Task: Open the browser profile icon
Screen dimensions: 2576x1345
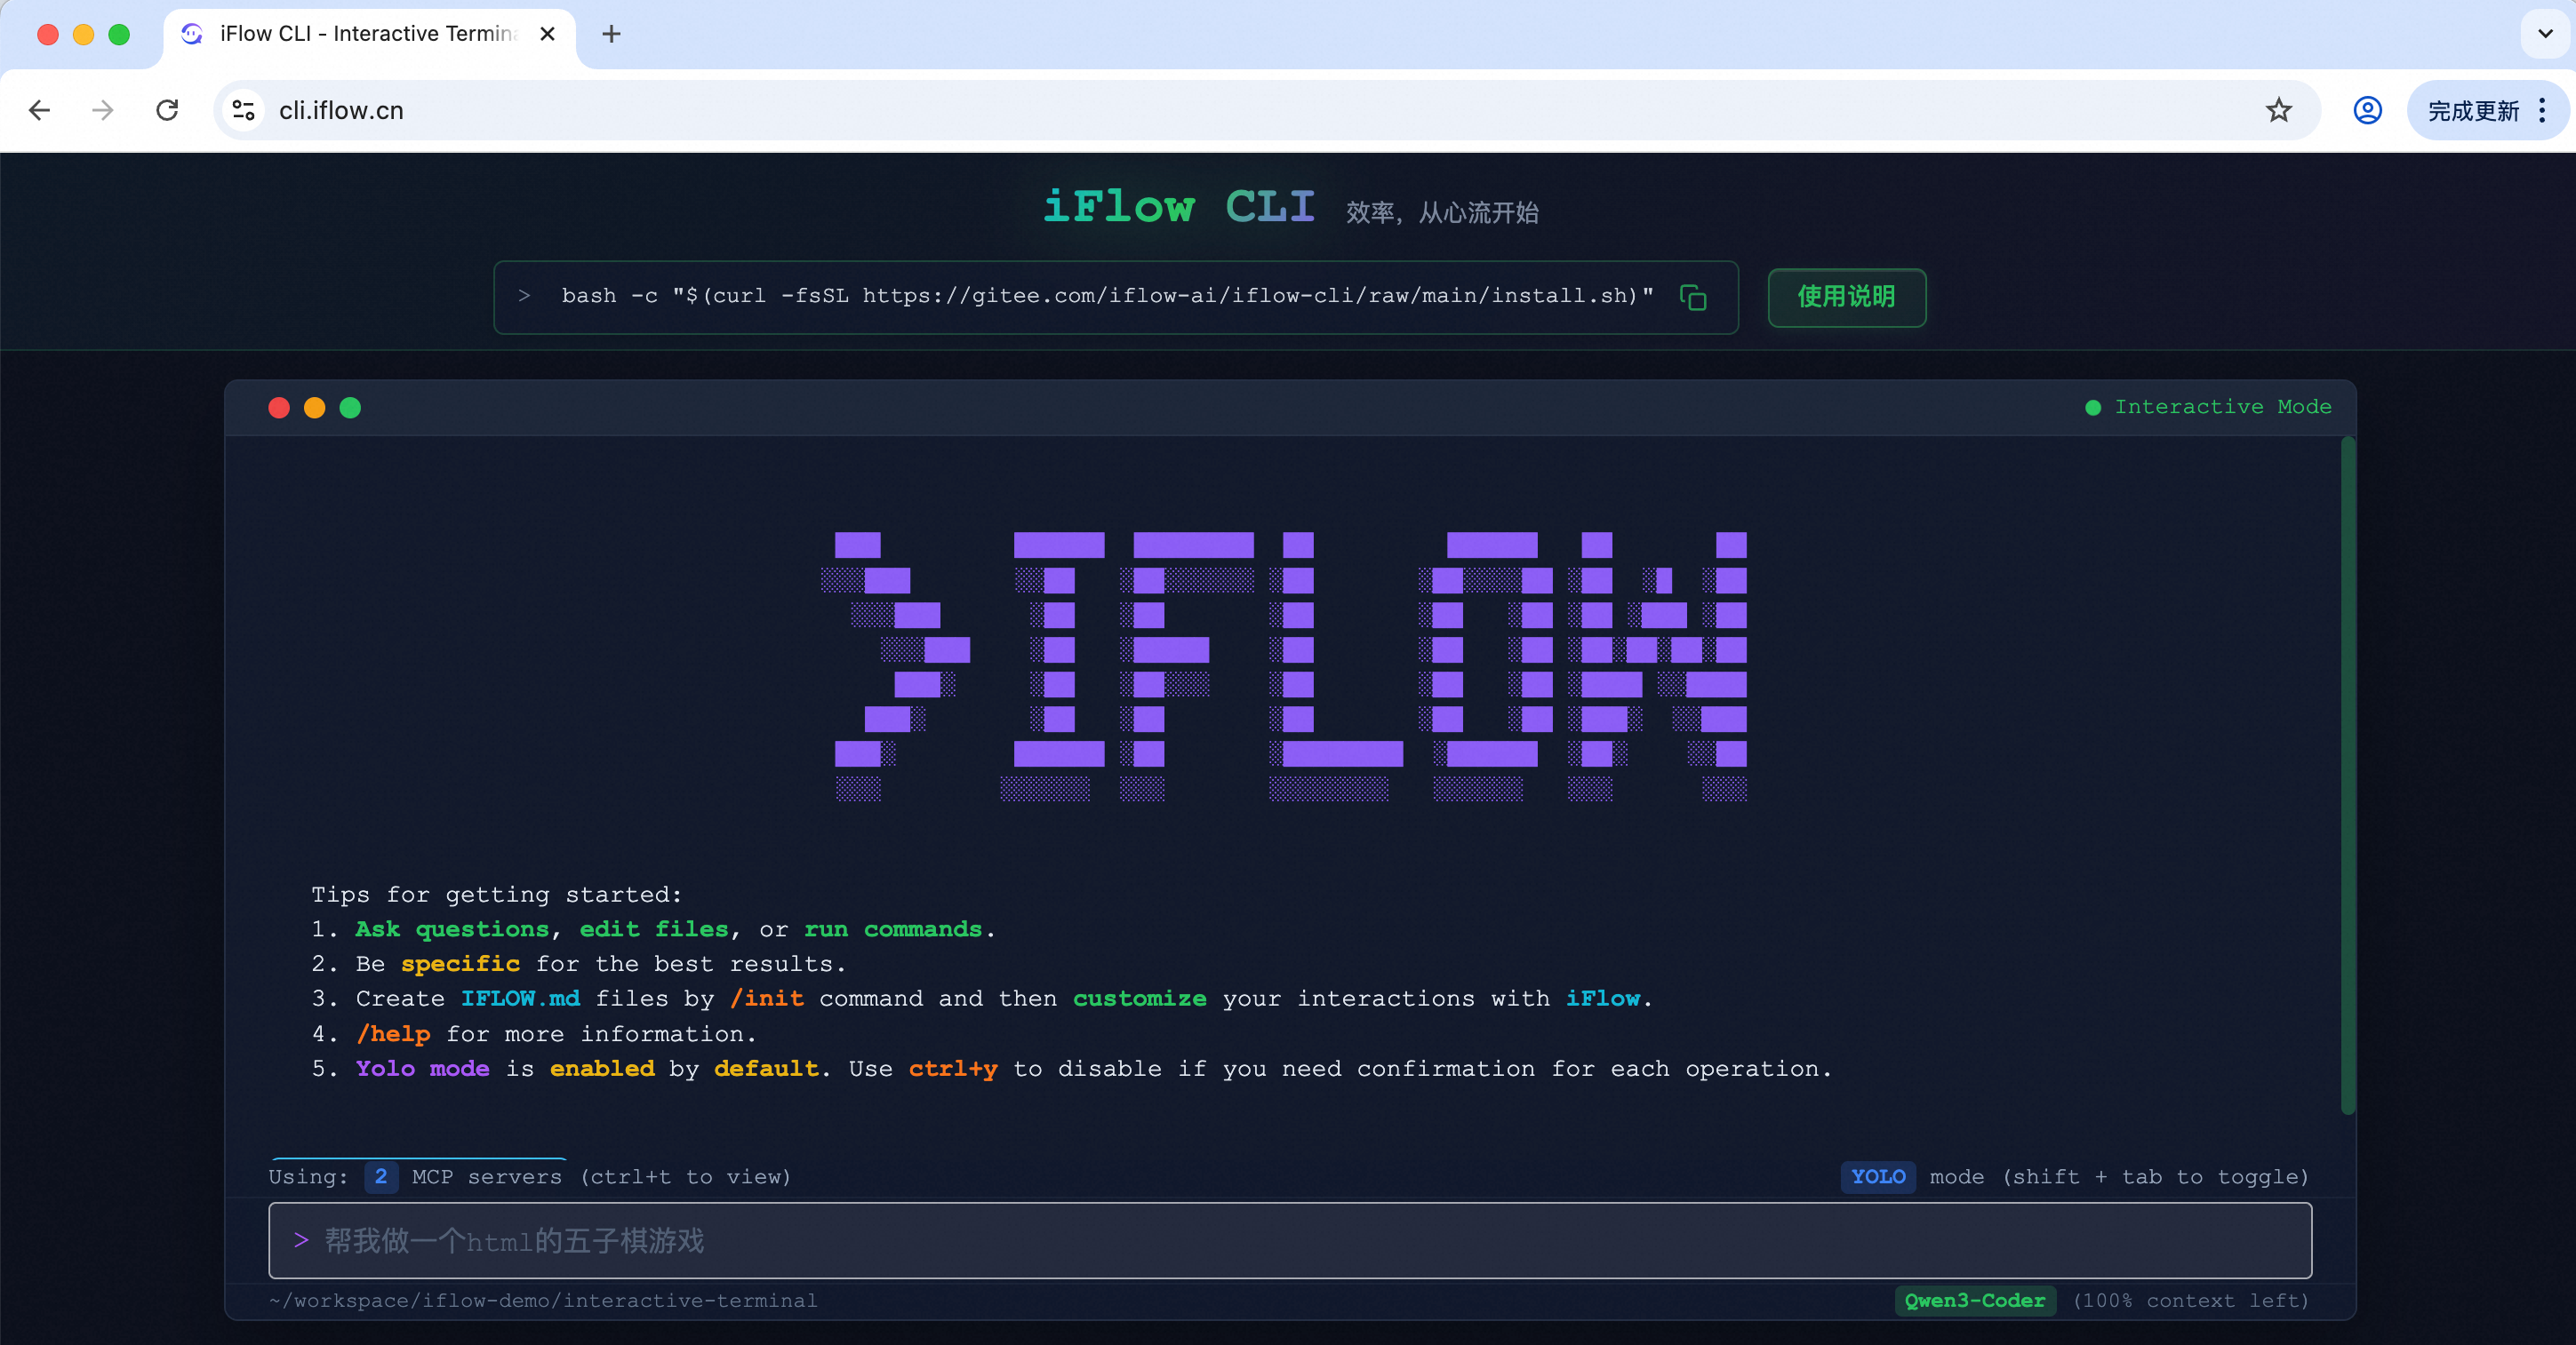Action: click(2367, 110)
